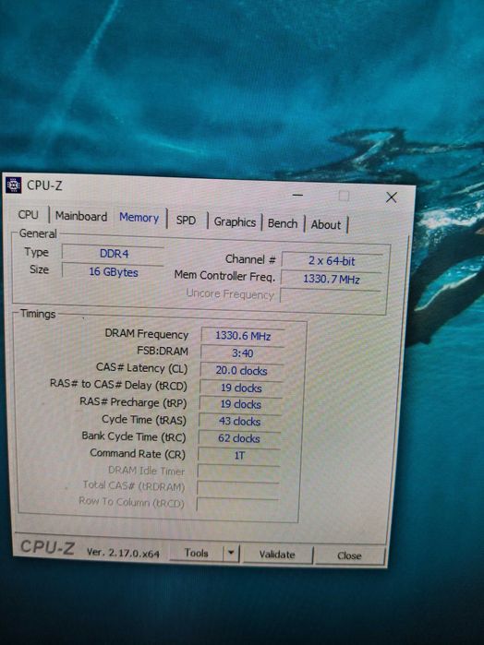The height and width of the screenshot is (645, 484).
Task: Select the 2 x 64-bit channel value
Action: (332, 261)
